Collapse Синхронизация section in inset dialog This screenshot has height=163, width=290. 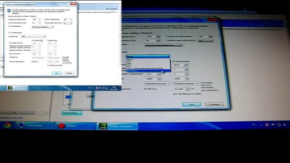[x=9, y=33]
